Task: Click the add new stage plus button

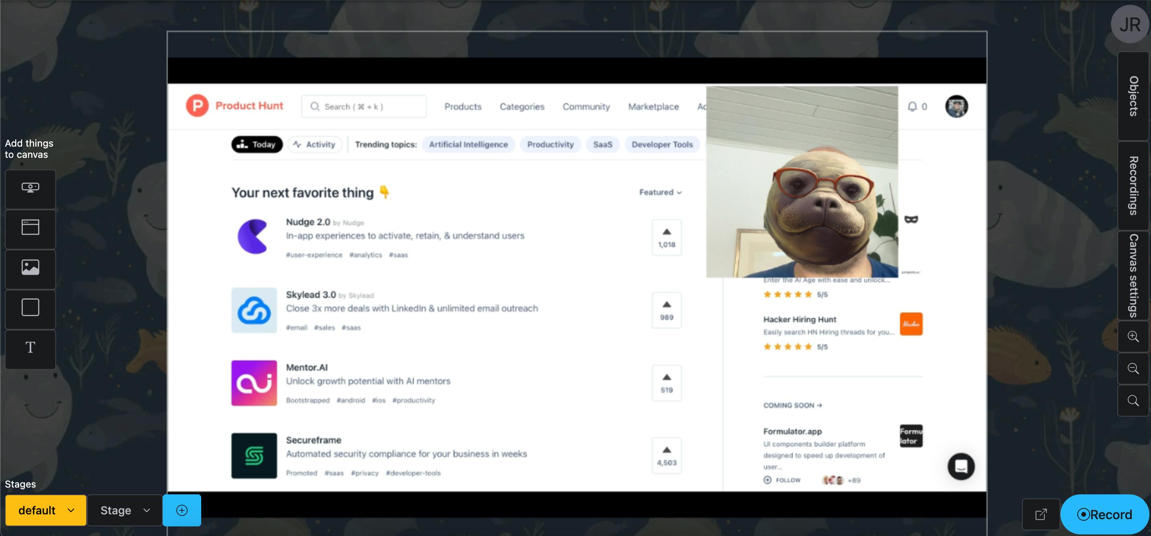Action: [182, 510]
